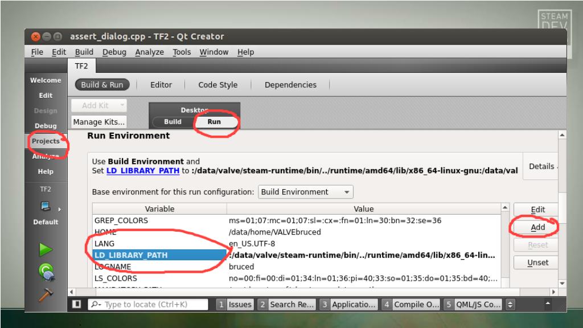
Task: Follow the LD_LIBRARY_PATH link
Action: 143,171
